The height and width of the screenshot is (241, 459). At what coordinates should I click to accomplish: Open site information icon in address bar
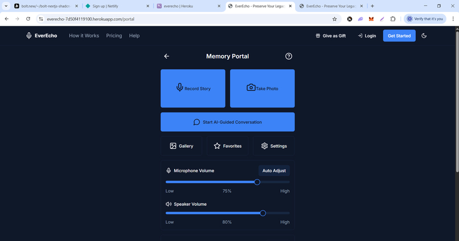tap(41, 19)
